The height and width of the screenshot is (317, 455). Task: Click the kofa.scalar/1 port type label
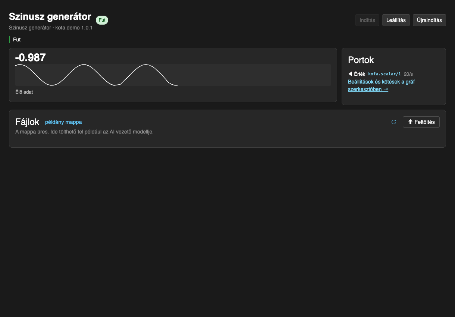(x=385, y=74)
